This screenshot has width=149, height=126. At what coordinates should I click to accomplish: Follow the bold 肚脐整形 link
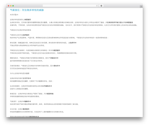pos(26,35)
